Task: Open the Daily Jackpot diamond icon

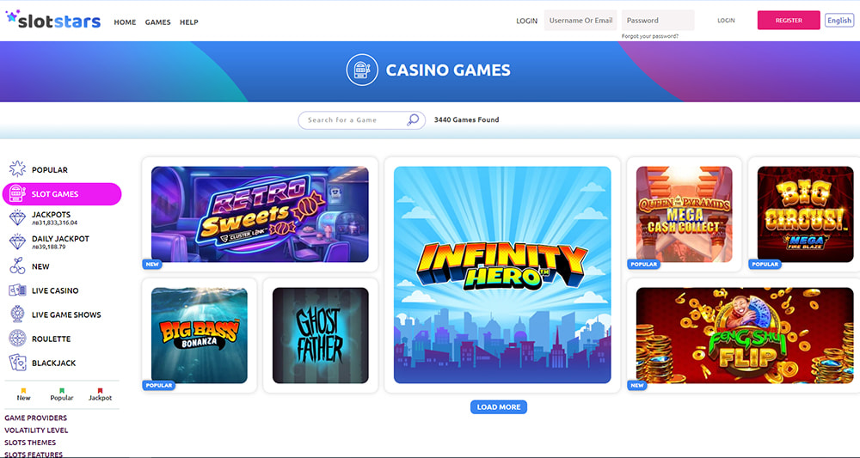Action: point(17,241)
